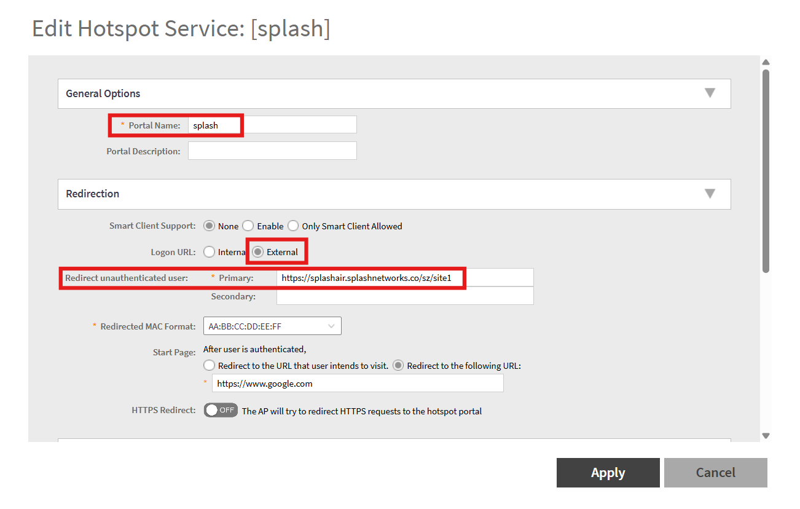
Task: Click the Apply button
Action: [608, 473]
